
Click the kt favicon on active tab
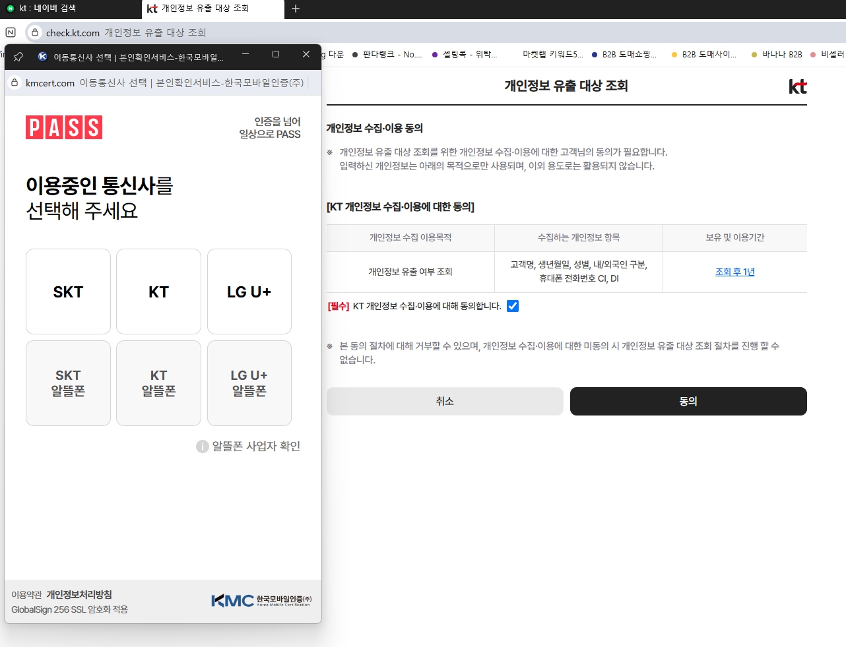coord(152,9)
